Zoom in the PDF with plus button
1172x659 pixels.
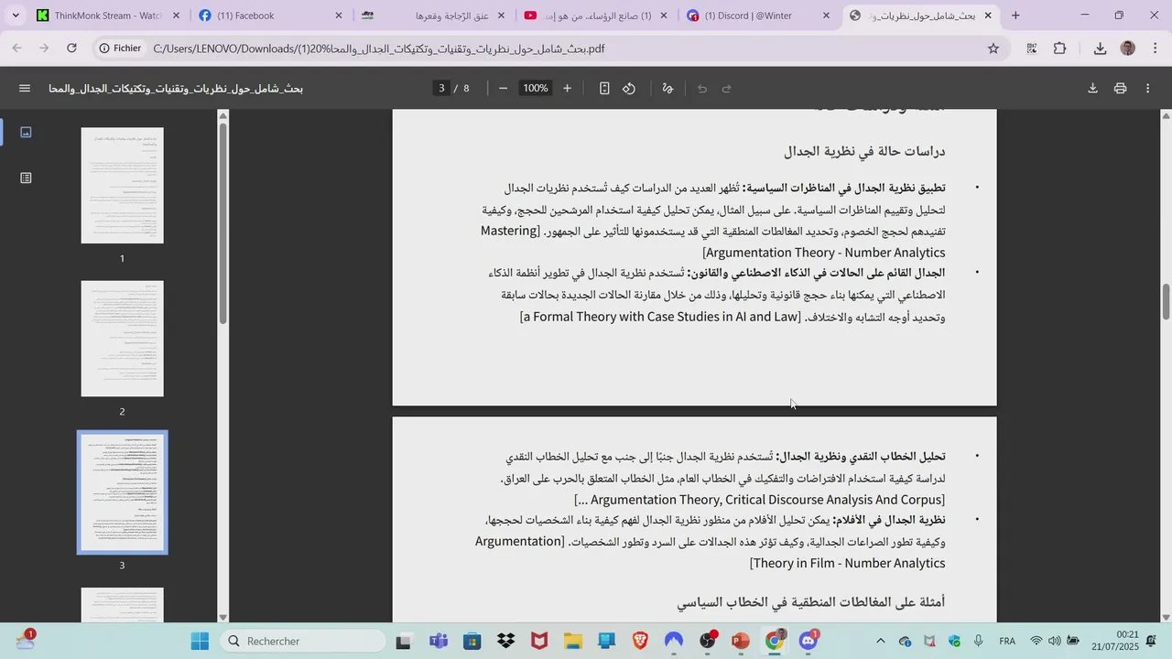567,89
